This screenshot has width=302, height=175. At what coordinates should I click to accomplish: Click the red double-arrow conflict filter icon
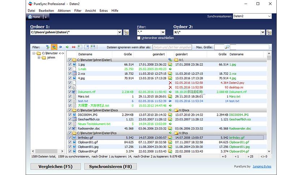click(74, 47)
